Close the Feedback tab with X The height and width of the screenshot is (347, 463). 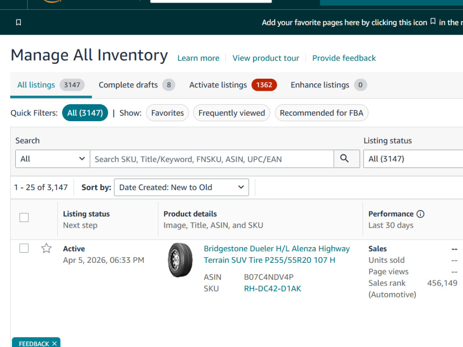pyautogui.click(x=54, y=343)
